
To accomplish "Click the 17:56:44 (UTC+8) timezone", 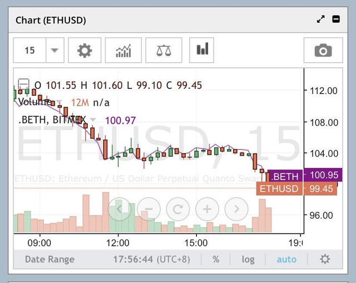I will pyautogui.click(x=151, y=259).
